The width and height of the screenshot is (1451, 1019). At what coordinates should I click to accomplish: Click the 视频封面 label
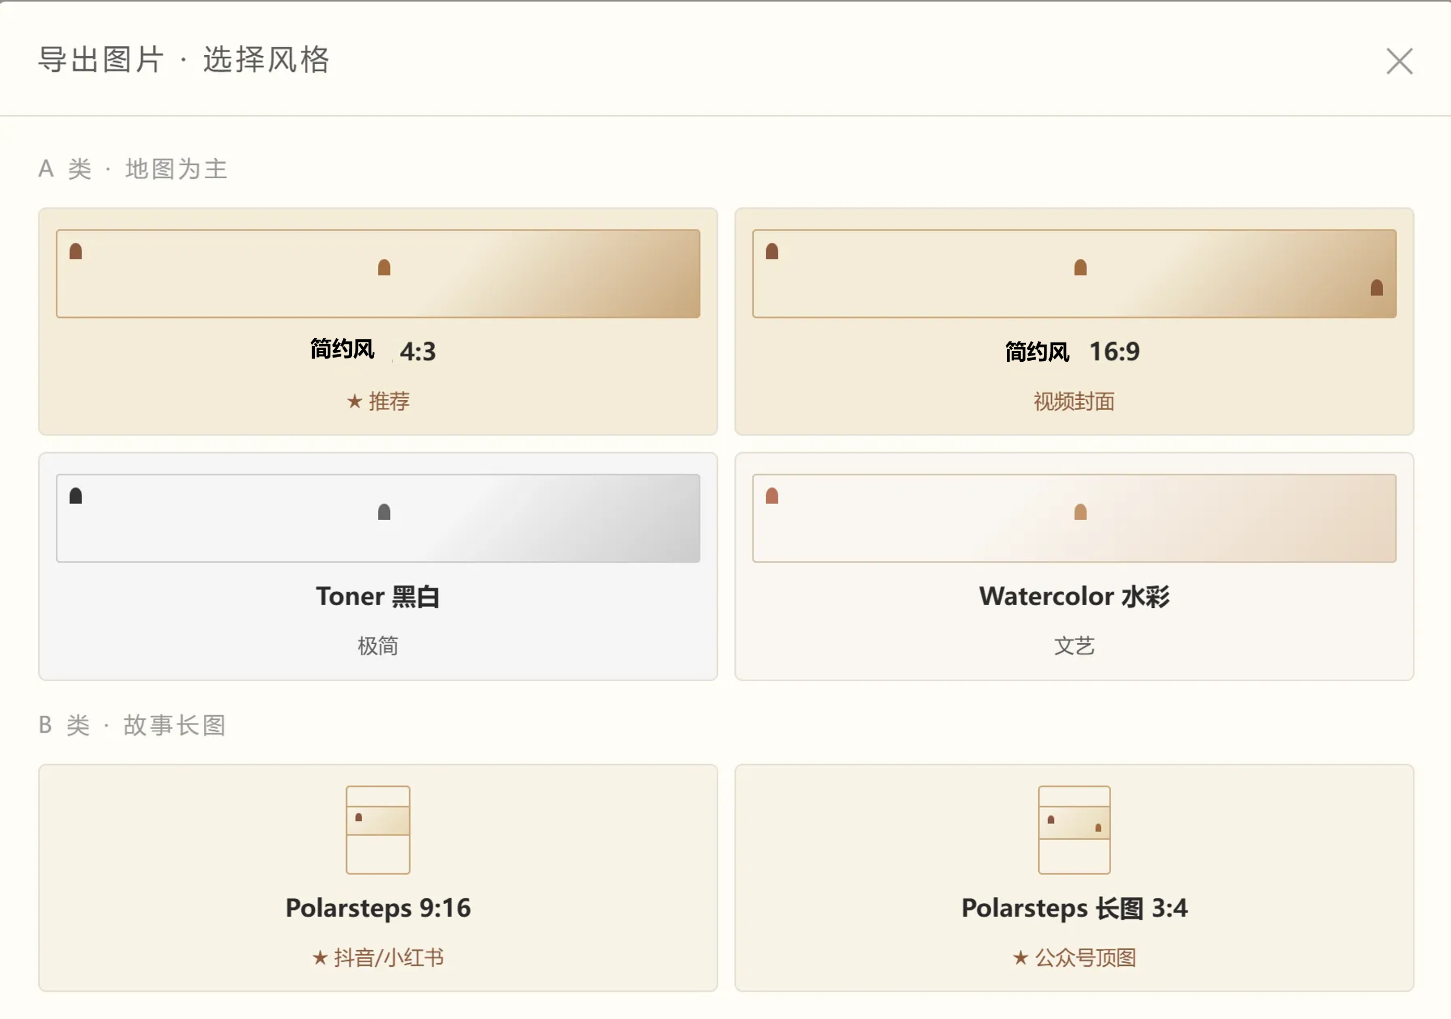(x=1074, y=401)
